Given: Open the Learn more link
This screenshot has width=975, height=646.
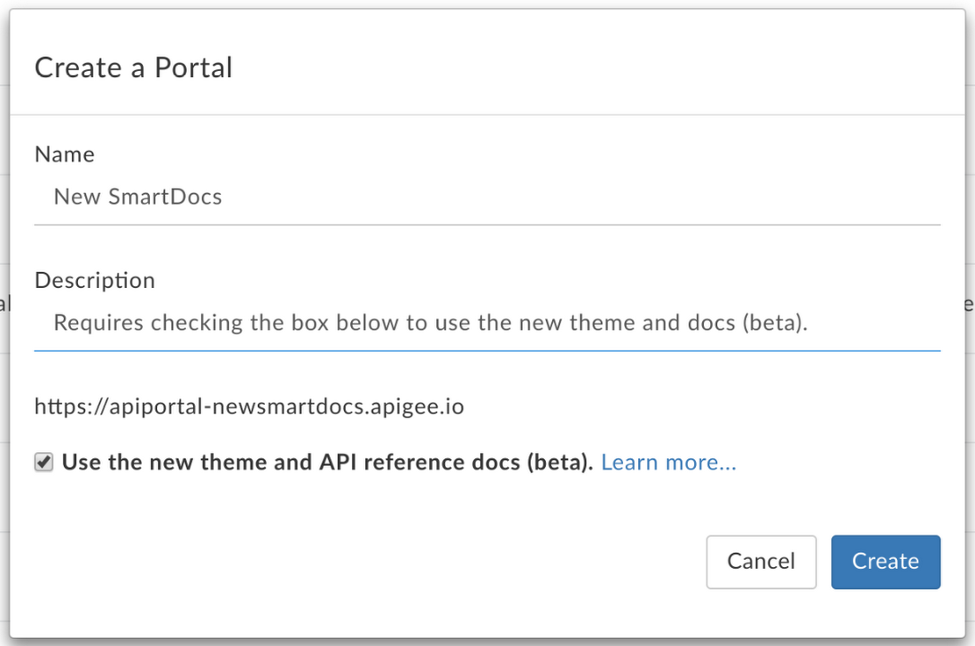Looking at the screenshot, I should click(x=668, y=463).
